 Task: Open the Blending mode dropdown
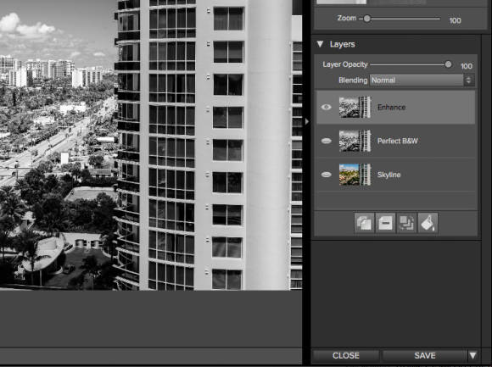tap(422, 81)
